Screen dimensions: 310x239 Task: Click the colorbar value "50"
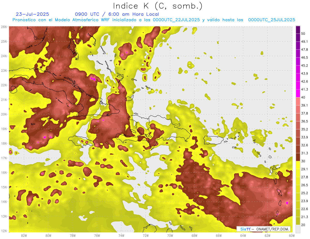click(x=303, y=34)
